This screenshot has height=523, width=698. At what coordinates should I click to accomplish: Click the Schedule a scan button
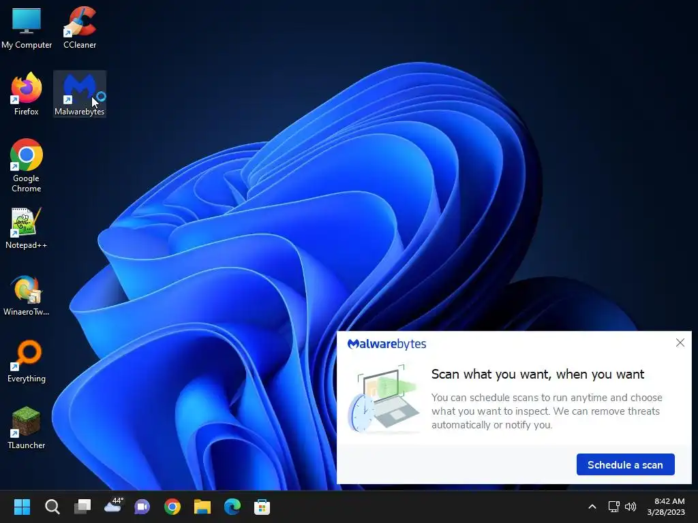click(x=626, y=464)
